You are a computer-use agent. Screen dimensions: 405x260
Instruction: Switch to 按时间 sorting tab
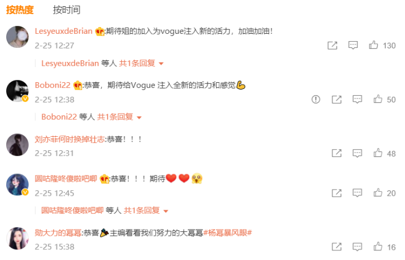point(66,10)
